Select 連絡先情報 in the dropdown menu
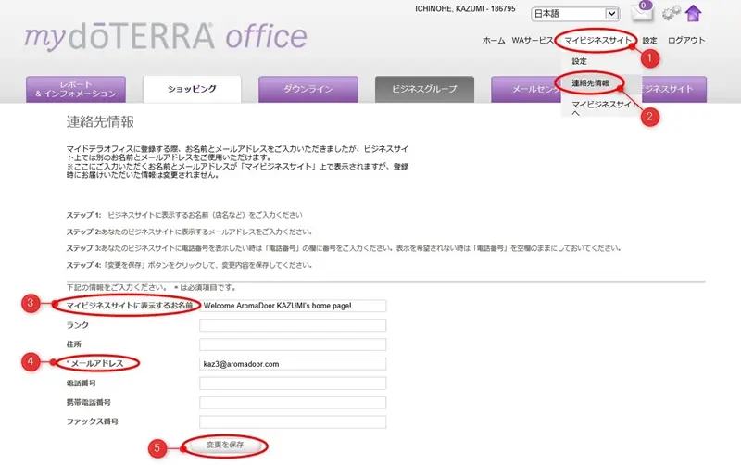 click(x=590, y=83)
